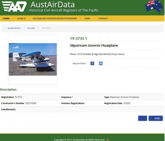Click the small footer icon beside copyright
Viewport: 165px width, 141px height.
point(107,139)
